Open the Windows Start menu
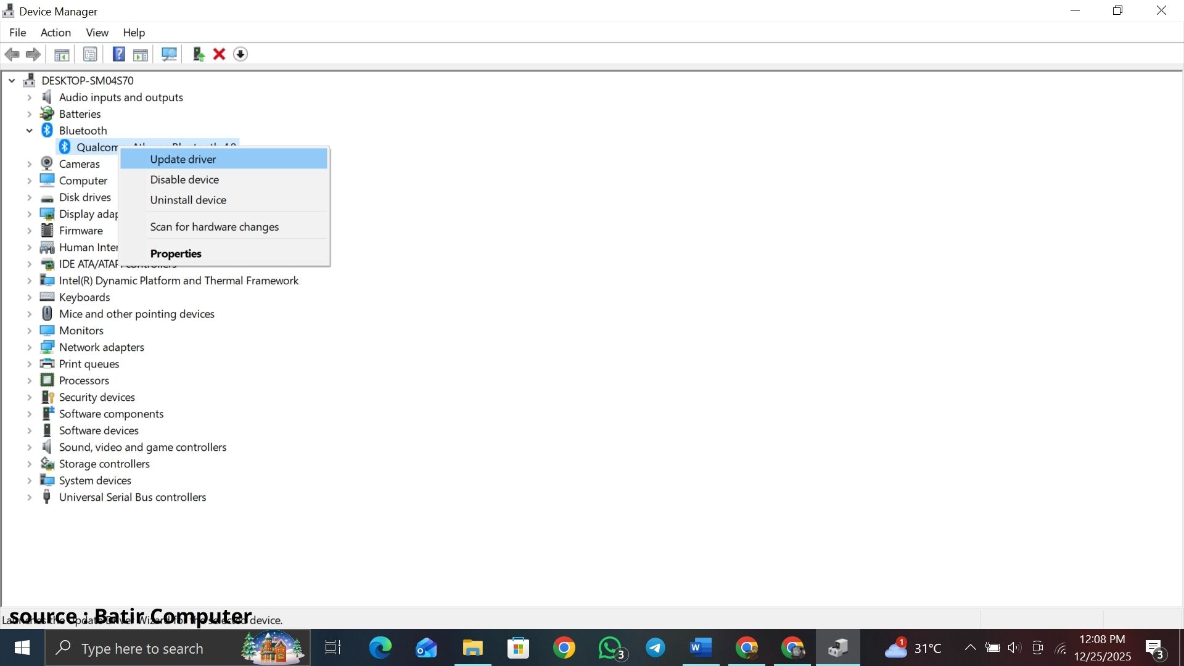 (x=22, y=648)
